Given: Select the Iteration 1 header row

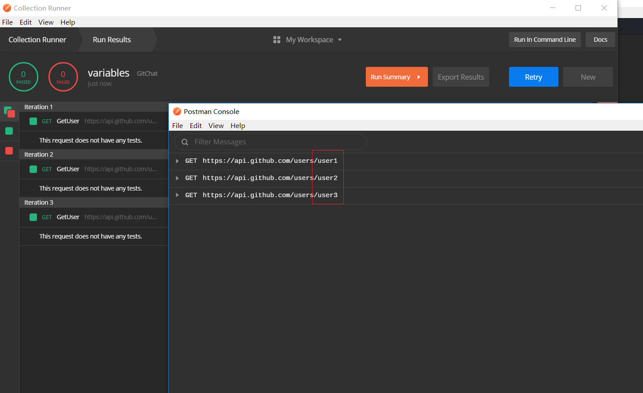Looking at the screenshot, I should pyautogui.click(x=94, y=107).
